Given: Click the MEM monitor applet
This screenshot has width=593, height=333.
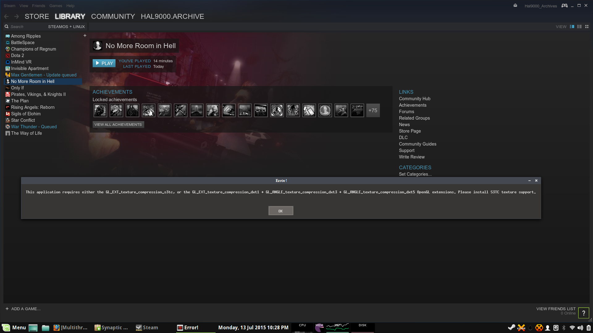Looking at the screenshot, I should (319, 327).
